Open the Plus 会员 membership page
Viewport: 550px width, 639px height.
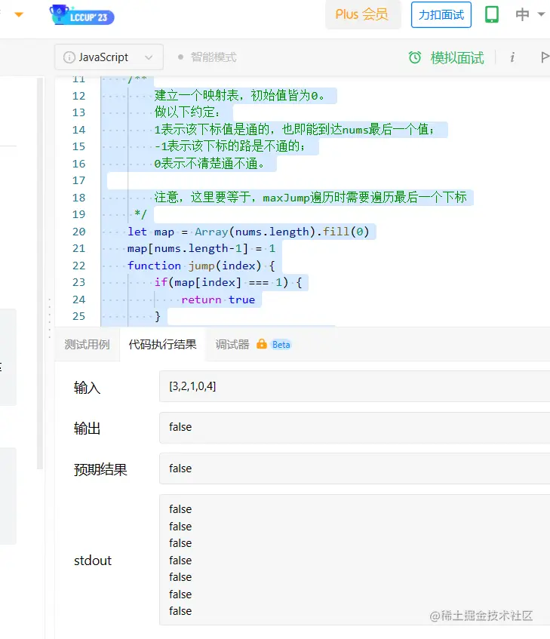362,14
